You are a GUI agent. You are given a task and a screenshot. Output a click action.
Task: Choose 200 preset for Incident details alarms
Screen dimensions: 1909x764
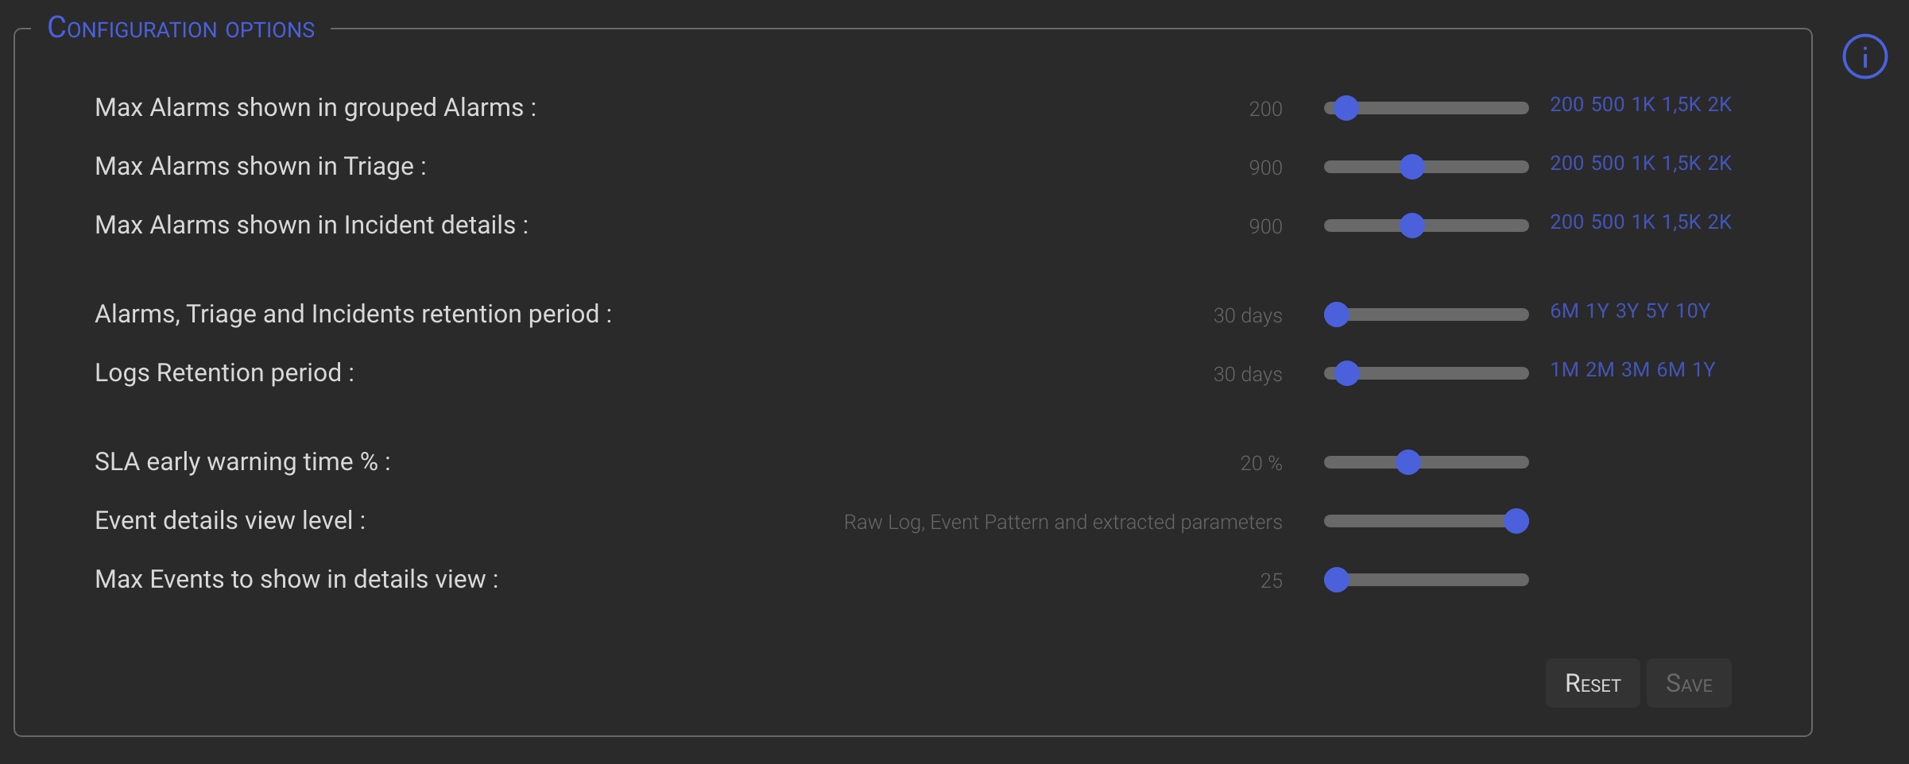click(x=1566, y=222)
